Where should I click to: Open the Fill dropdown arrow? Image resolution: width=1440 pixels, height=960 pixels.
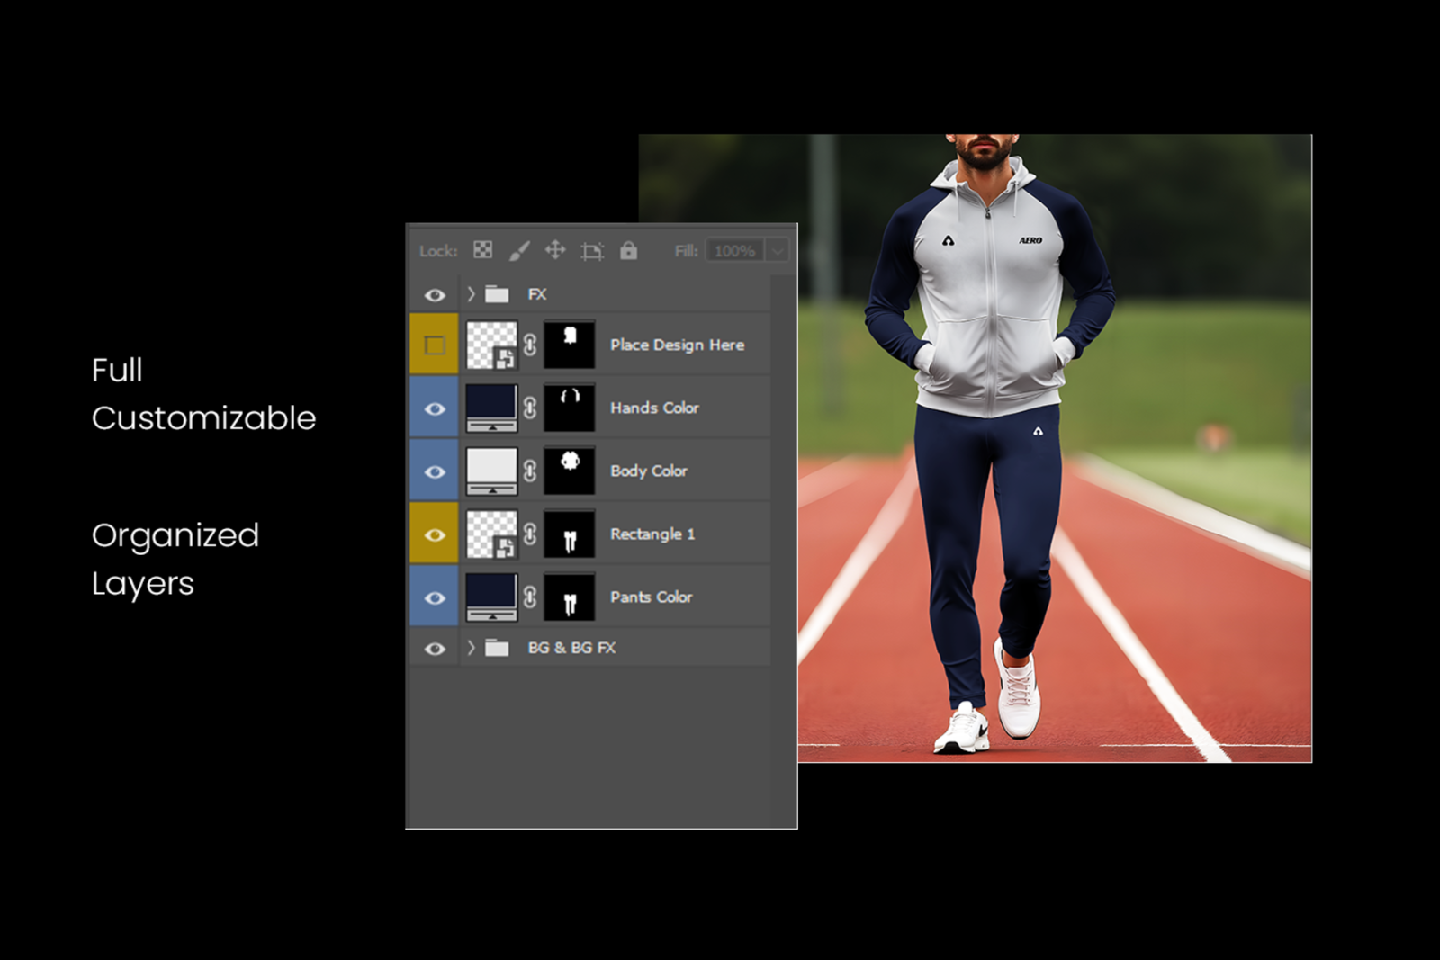coord(778,250)
